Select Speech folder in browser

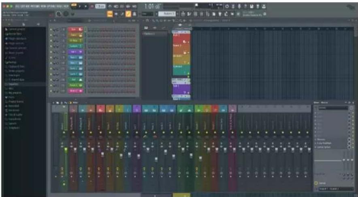tap(11, 123)
